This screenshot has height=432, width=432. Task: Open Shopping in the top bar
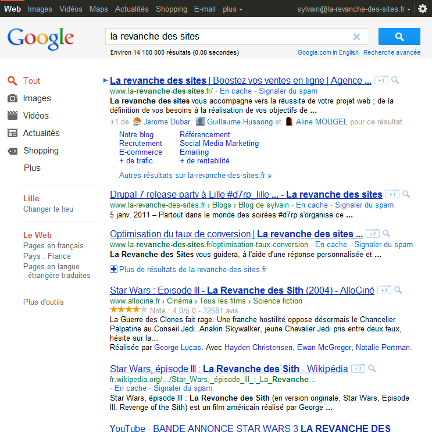[172, 9]
